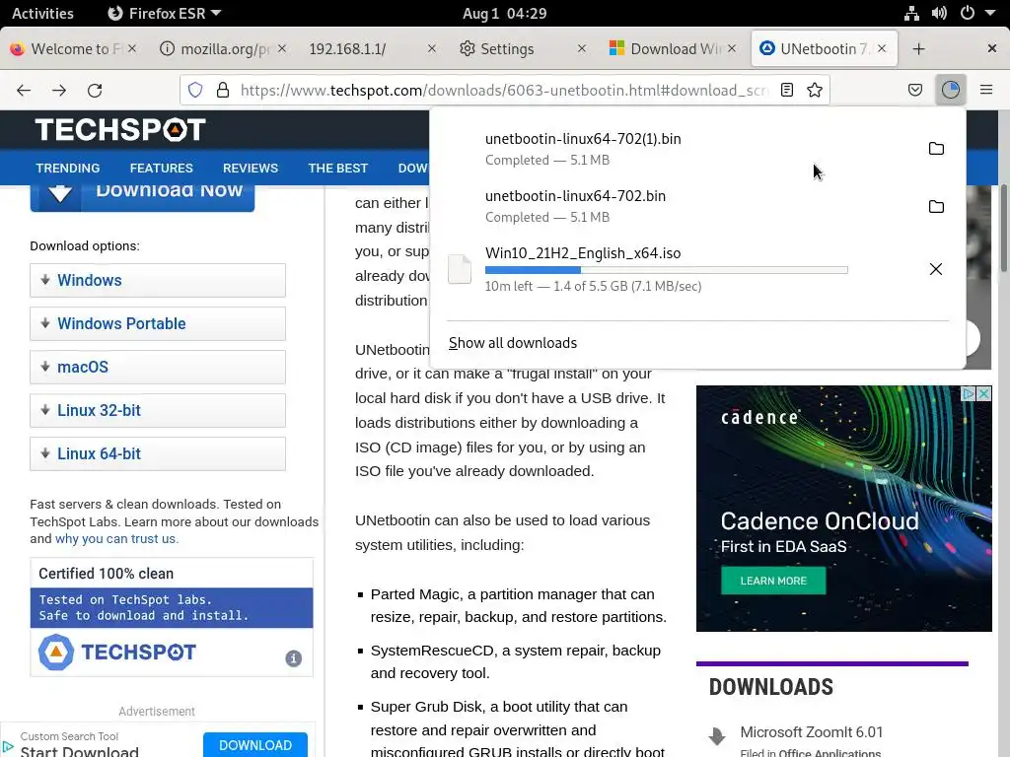Click the Win10 ISO file icon
The height and width of the screenshot is (757, 1010).
coord(460,269)
